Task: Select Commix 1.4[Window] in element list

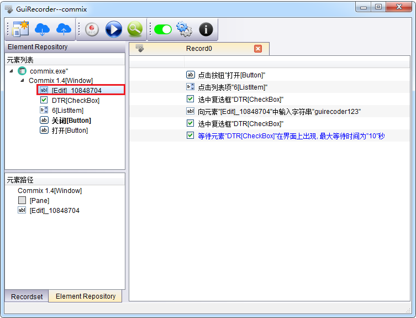Action: pos(61,81)
